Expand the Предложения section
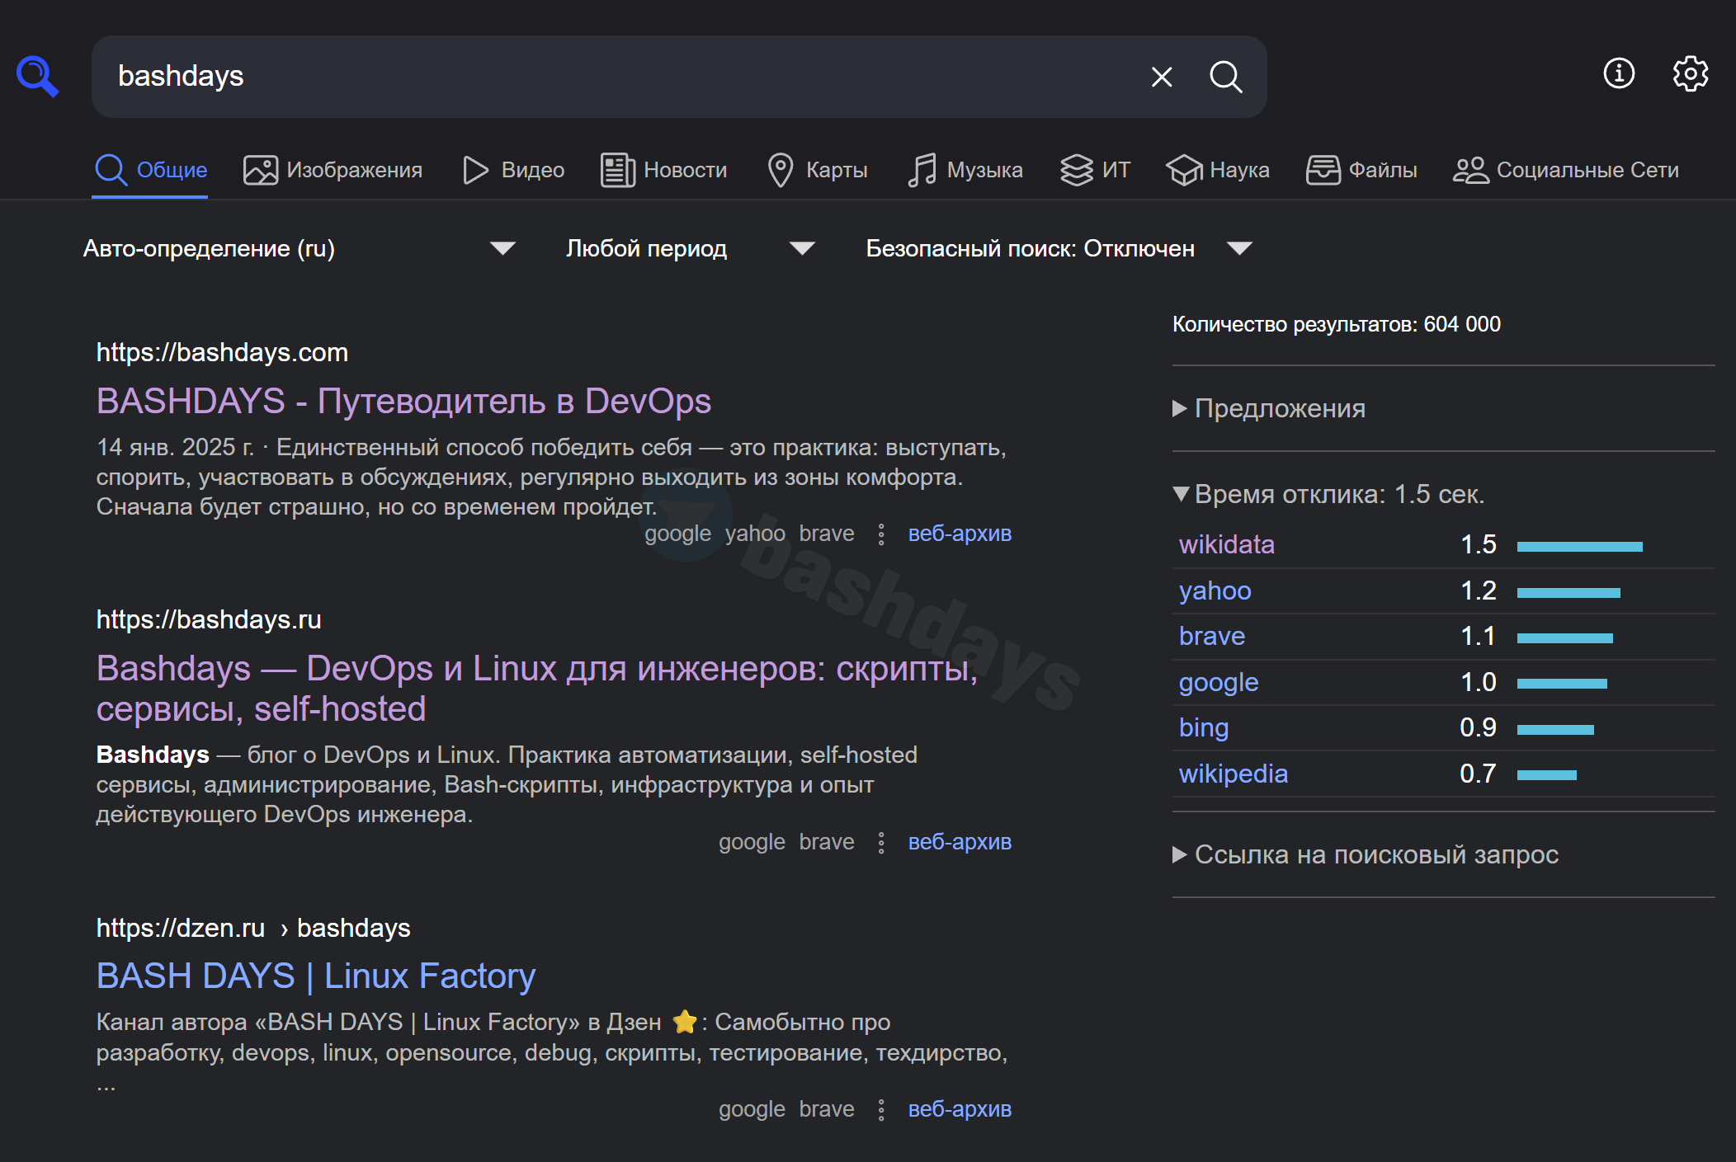 [x=1279, y=408]
